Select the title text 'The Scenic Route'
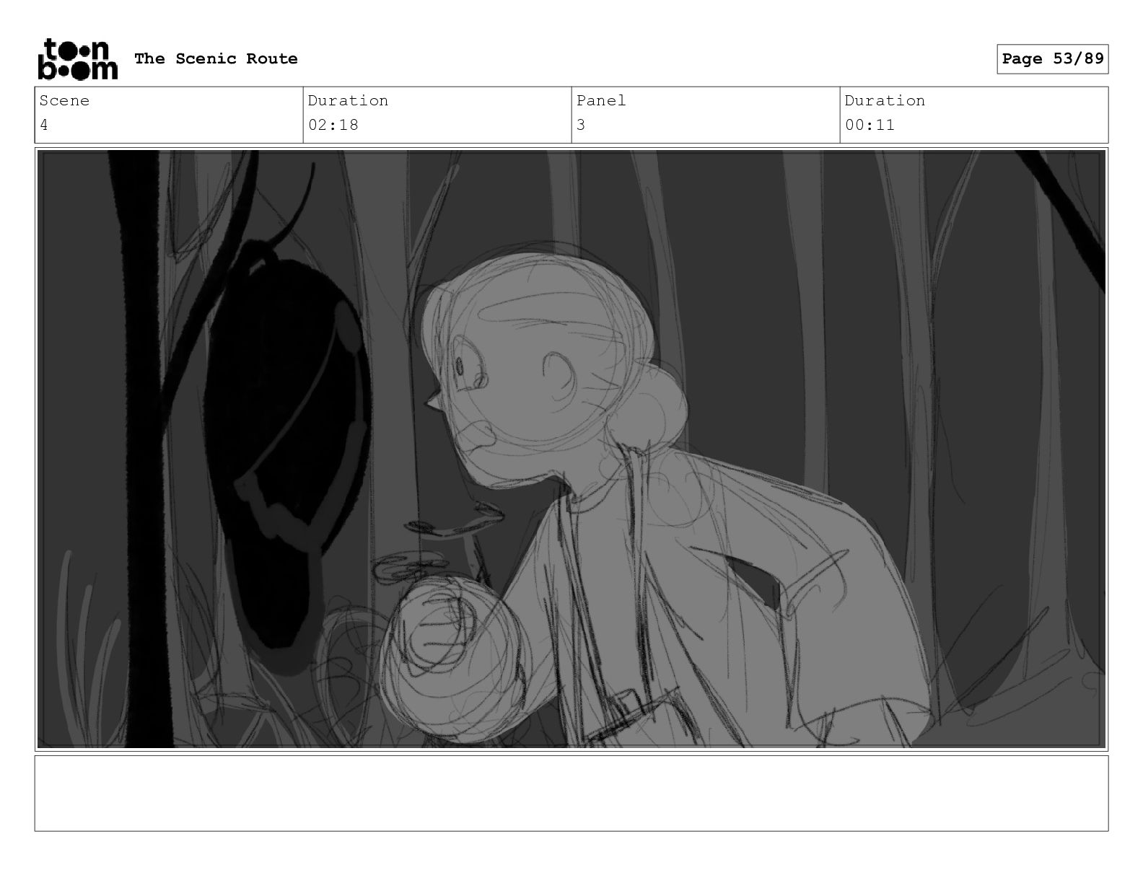Image resolution: width=1143 pixels, height=883 pixels. point(216,58)
